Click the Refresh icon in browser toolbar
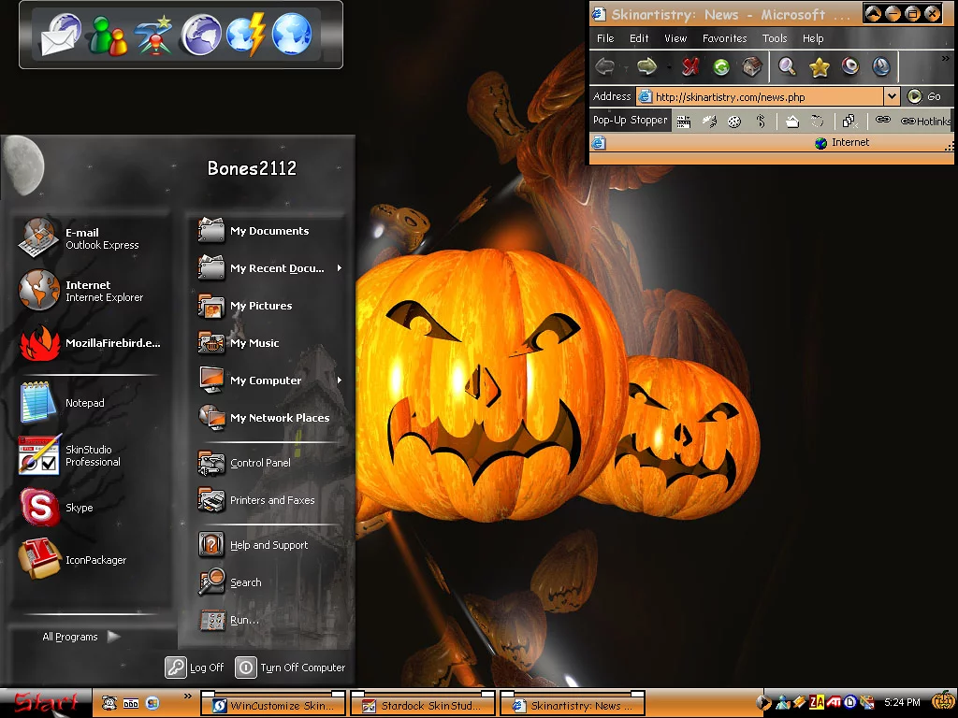The height and width of the screenshot is (718, 958). (x=721, y=66)
